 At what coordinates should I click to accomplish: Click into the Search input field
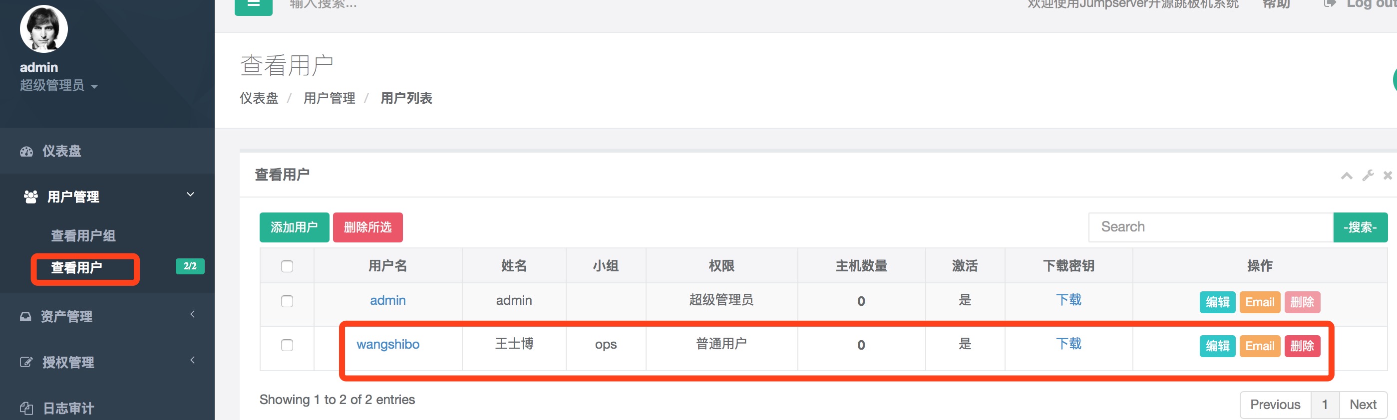point(1210,227)
